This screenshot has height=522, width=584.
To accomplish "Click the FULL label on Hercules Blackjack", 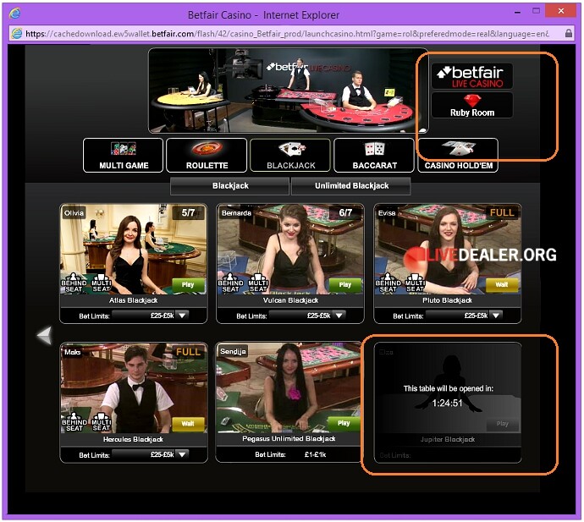I will (188, 352).
